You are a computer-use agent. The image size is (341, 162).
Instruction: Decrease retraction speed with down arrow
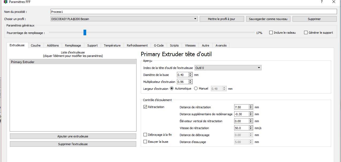(x=251, y=129)
